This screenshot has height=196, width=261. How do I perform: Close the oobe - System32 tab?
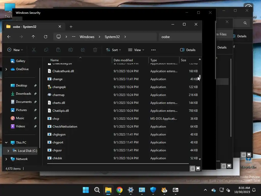point(60,27)
